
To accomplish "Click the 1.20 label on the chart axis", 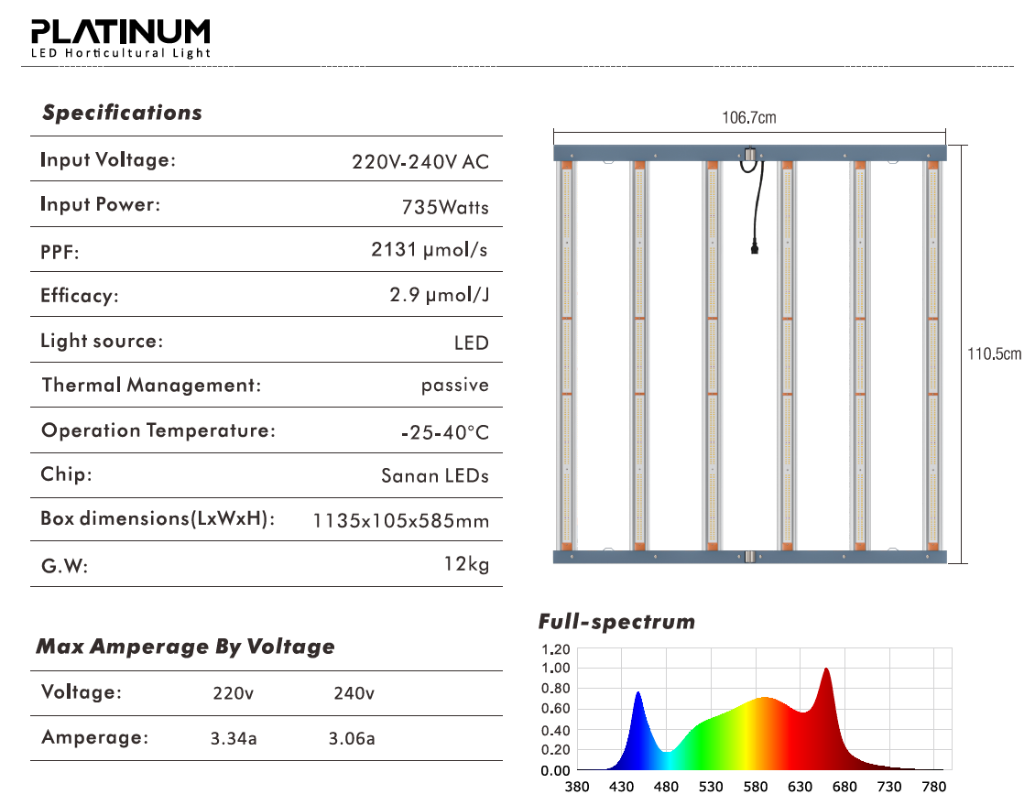I will [x=556, y=649].
